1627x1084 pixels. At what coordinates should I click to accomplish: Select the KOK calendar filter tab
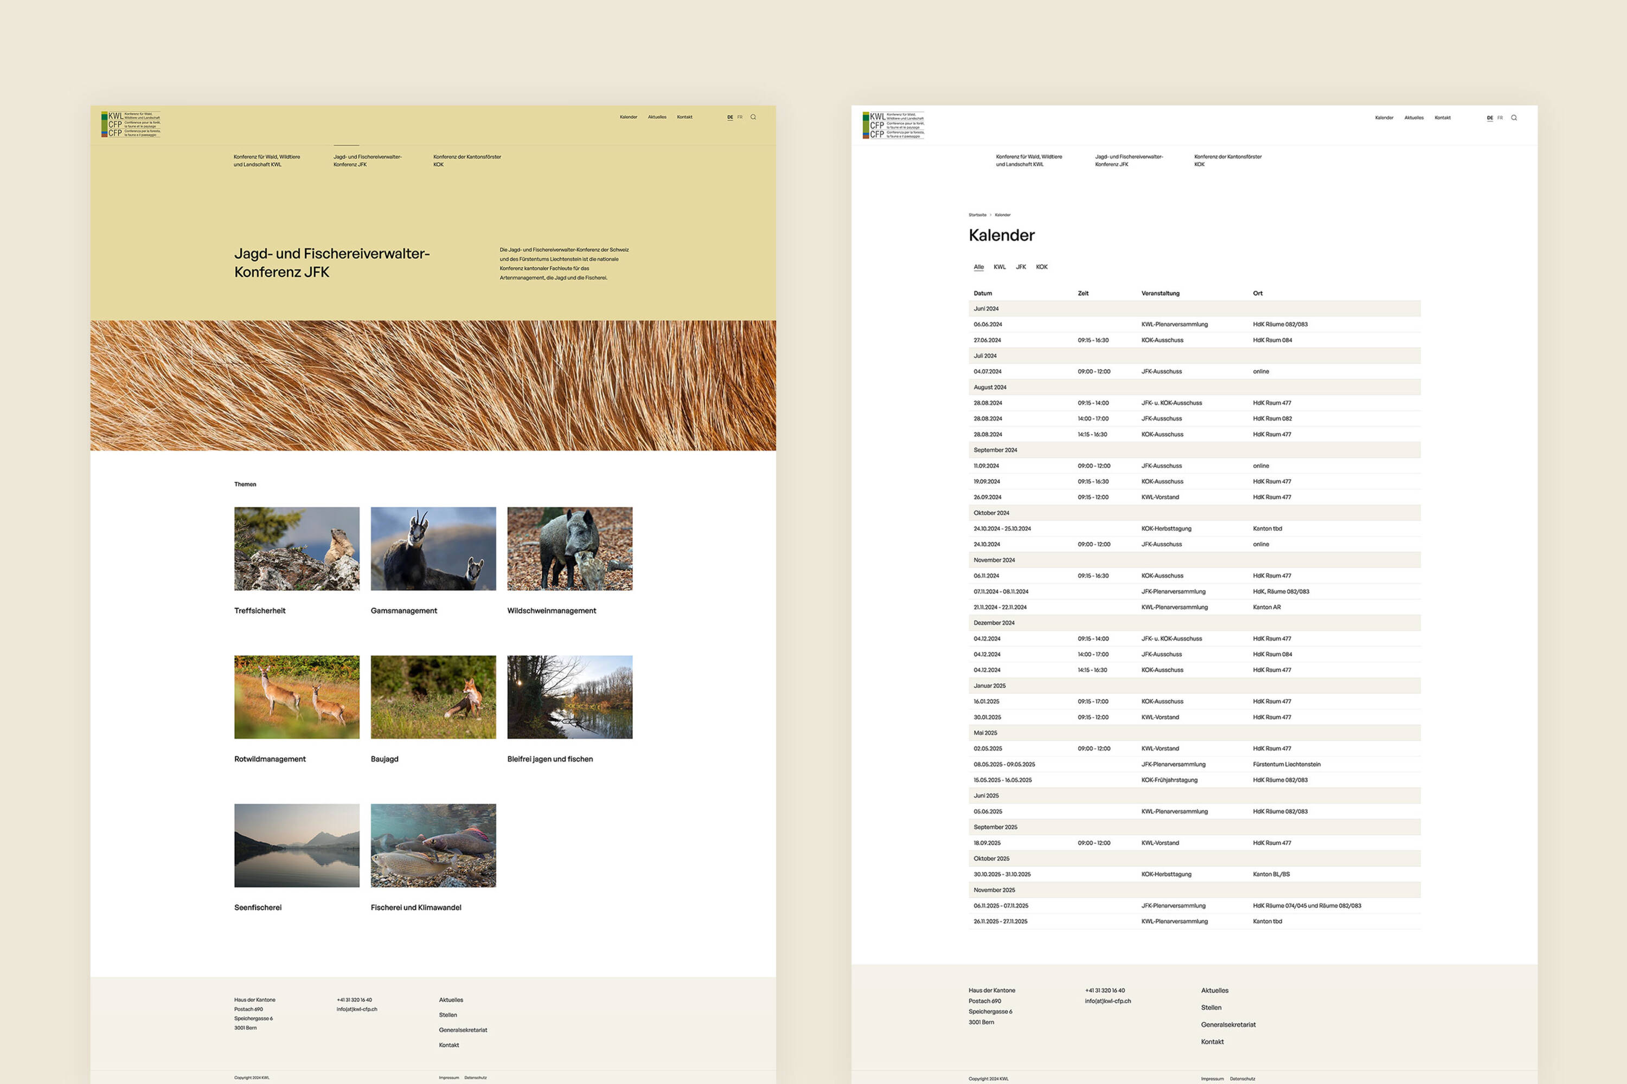pos(1042,267)
